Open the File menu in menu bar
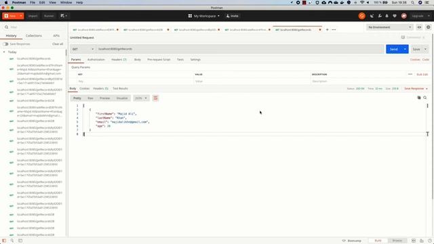Screen dimensions: 434x244 tap(33, 3)
